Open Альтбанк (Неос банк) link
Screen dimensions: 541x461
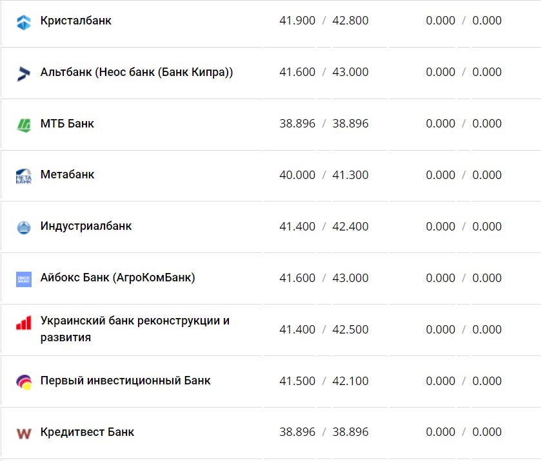(x=136, y=72)
